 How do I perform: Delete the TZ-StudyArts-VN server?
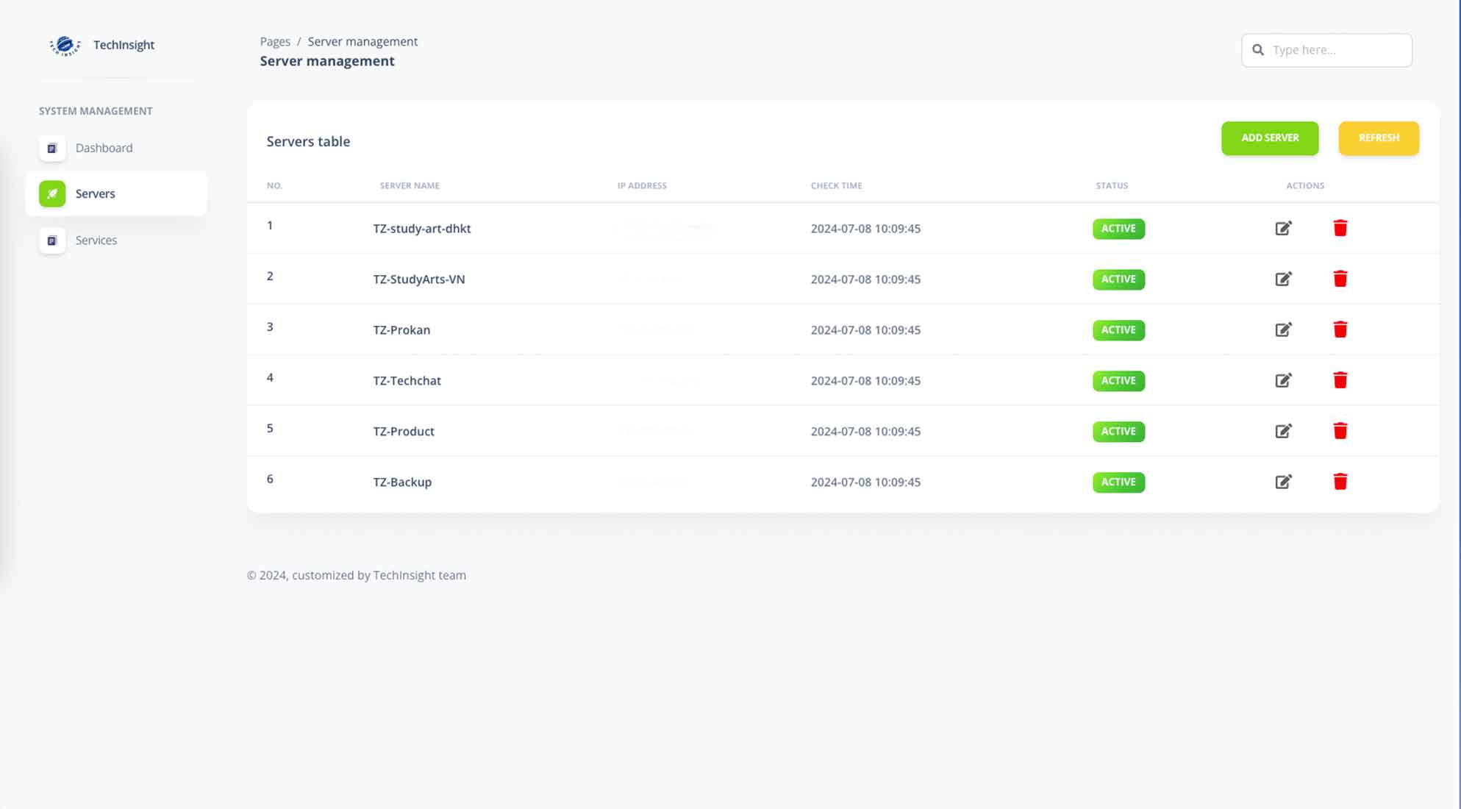1340,279
